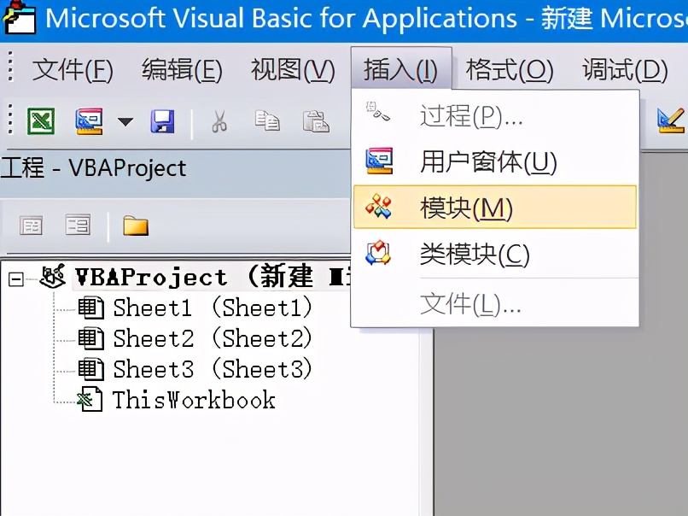Select ThisWorkbook in project tree
Image resolution: width=688 pixels, height=516 pixels.
(x=194, y=400)
